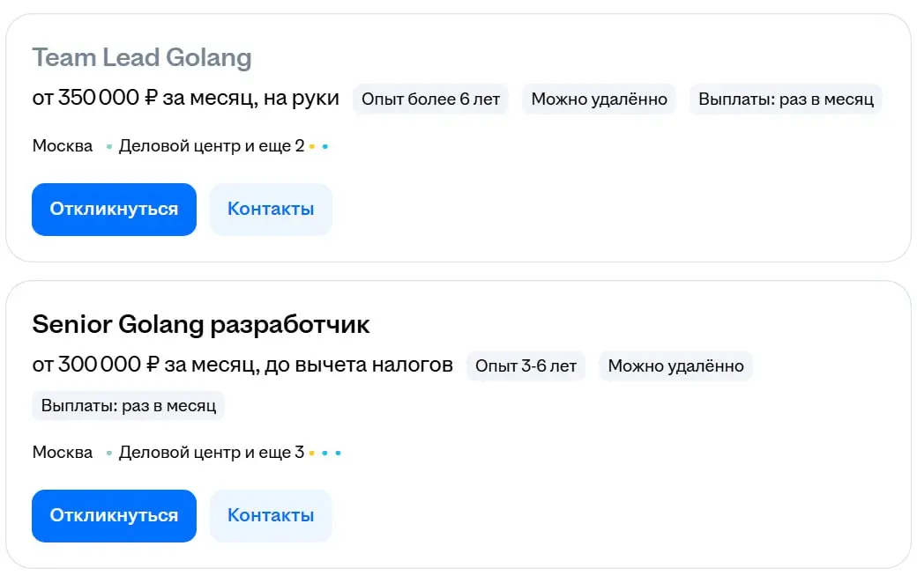Click Откликнуться on Senior Golang vacancy
Screen dimensions: 917x583
pos(114,515)
